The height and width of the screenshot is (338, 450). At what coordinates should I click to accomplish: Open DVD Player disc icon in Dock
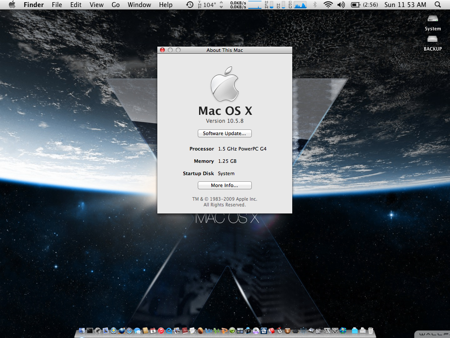pos(256,331)
